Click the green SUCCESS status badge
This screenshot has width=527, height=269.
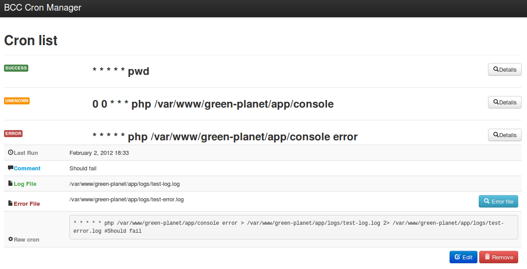tap(16, 68)
